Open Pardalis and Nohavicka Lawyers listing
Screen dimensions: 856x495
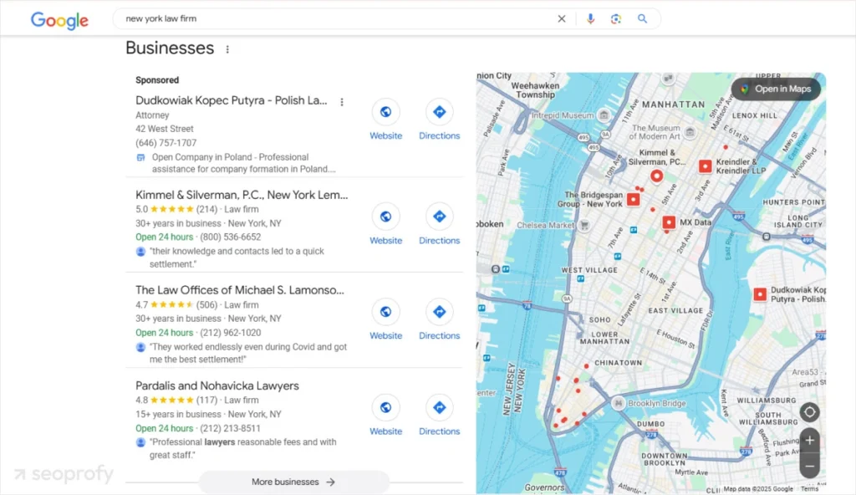[x=217, y=385]
